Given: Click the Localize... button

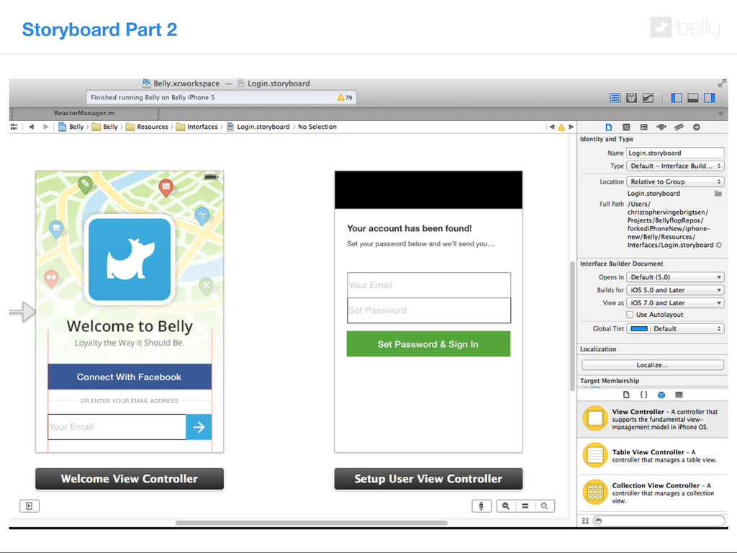Looking at the screenshot, I should tap(652, 365).
